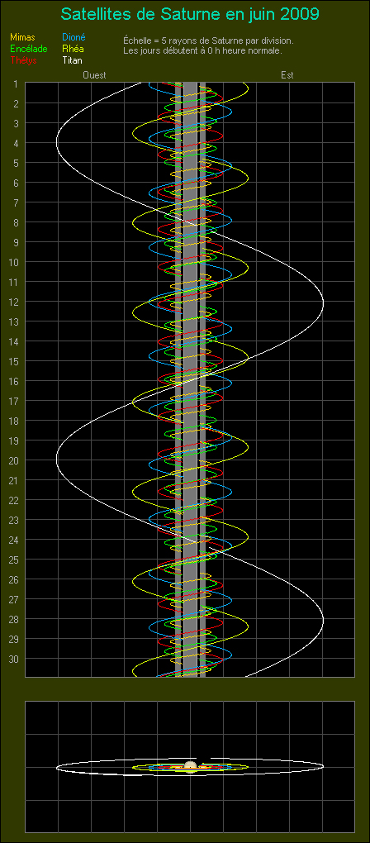Select day 12 on the date axis
This screenshot has width=370, height=843.
point(15,302)
